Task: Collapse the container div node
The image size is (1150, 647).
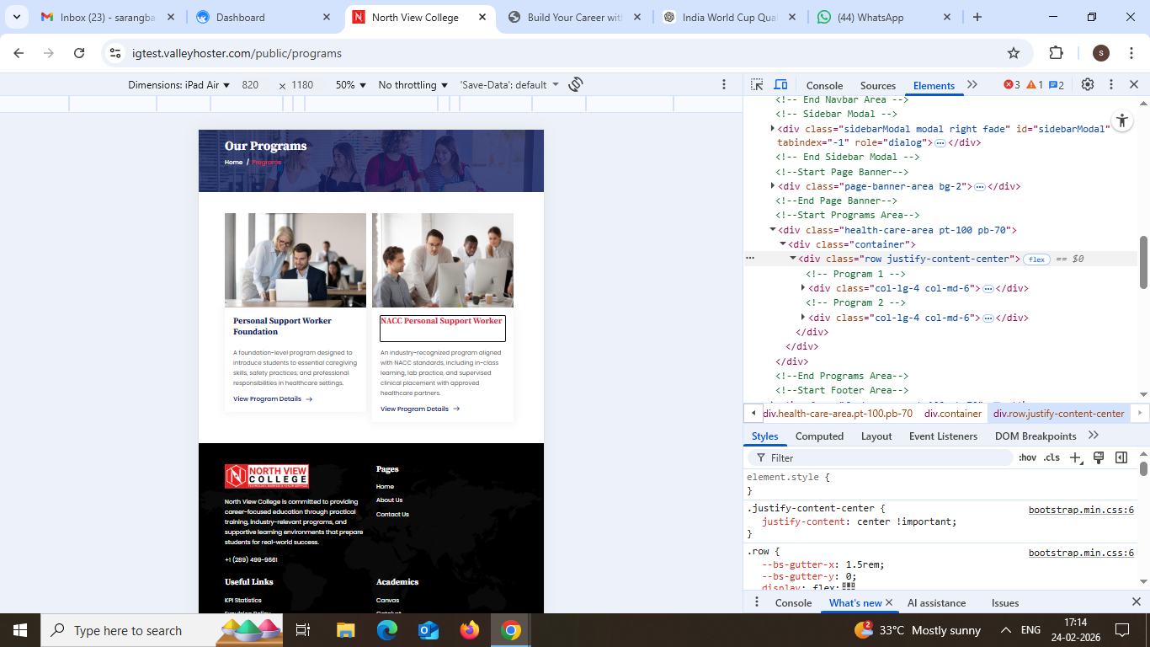Action: pos(783,244)
